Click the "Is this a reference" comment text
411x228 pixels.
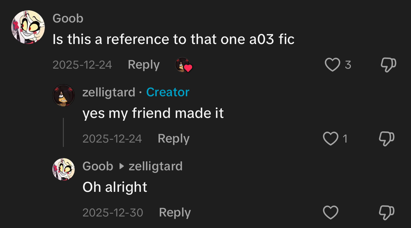tap(173, 40)
